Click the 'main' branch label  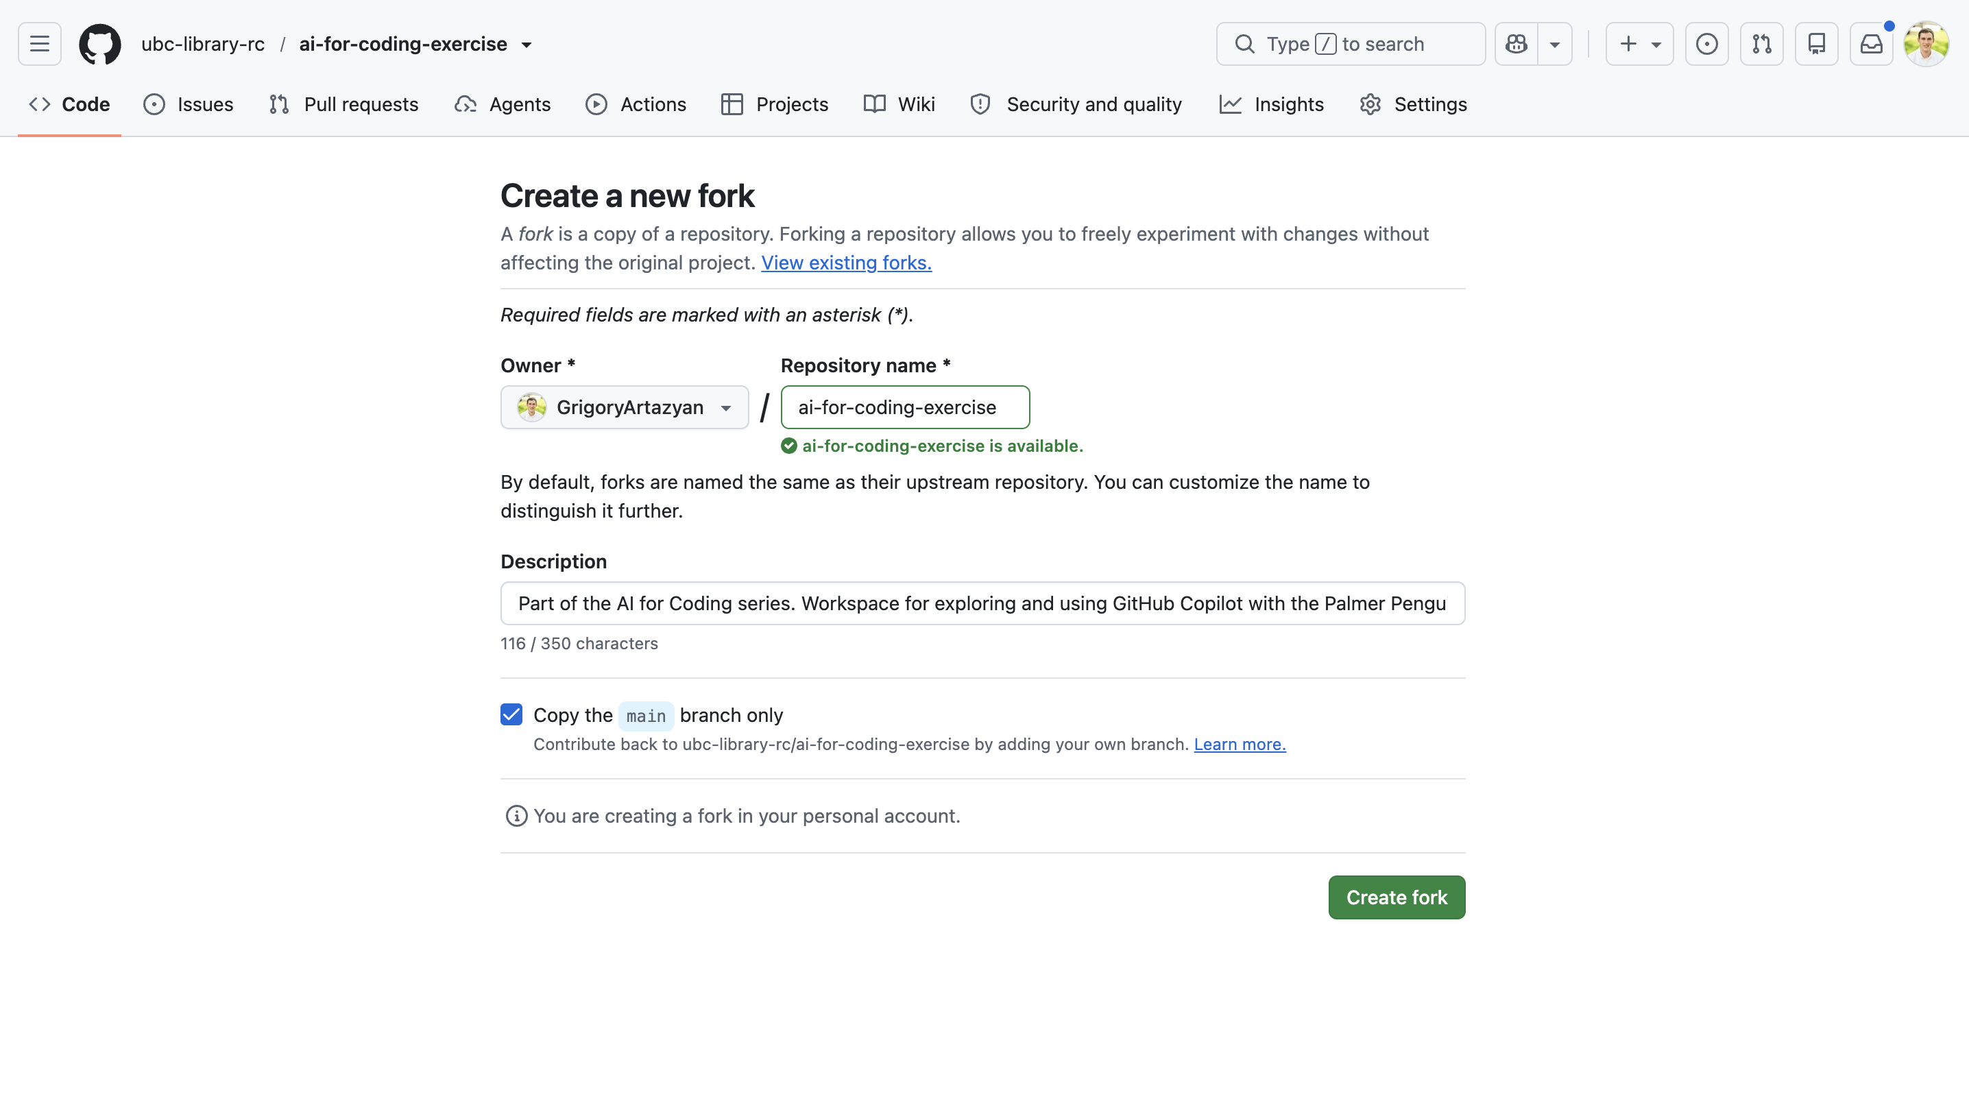pos(646,716)
